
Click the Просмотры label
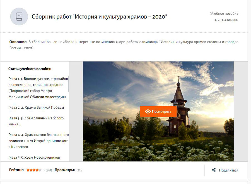pyautogui.click(x=65, y=170)
